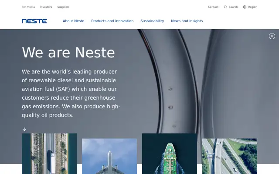Open the Contact page
Image resolution: width=279 pixels, height=174 pixels.
pyautogui.click(x=213, y=7)
